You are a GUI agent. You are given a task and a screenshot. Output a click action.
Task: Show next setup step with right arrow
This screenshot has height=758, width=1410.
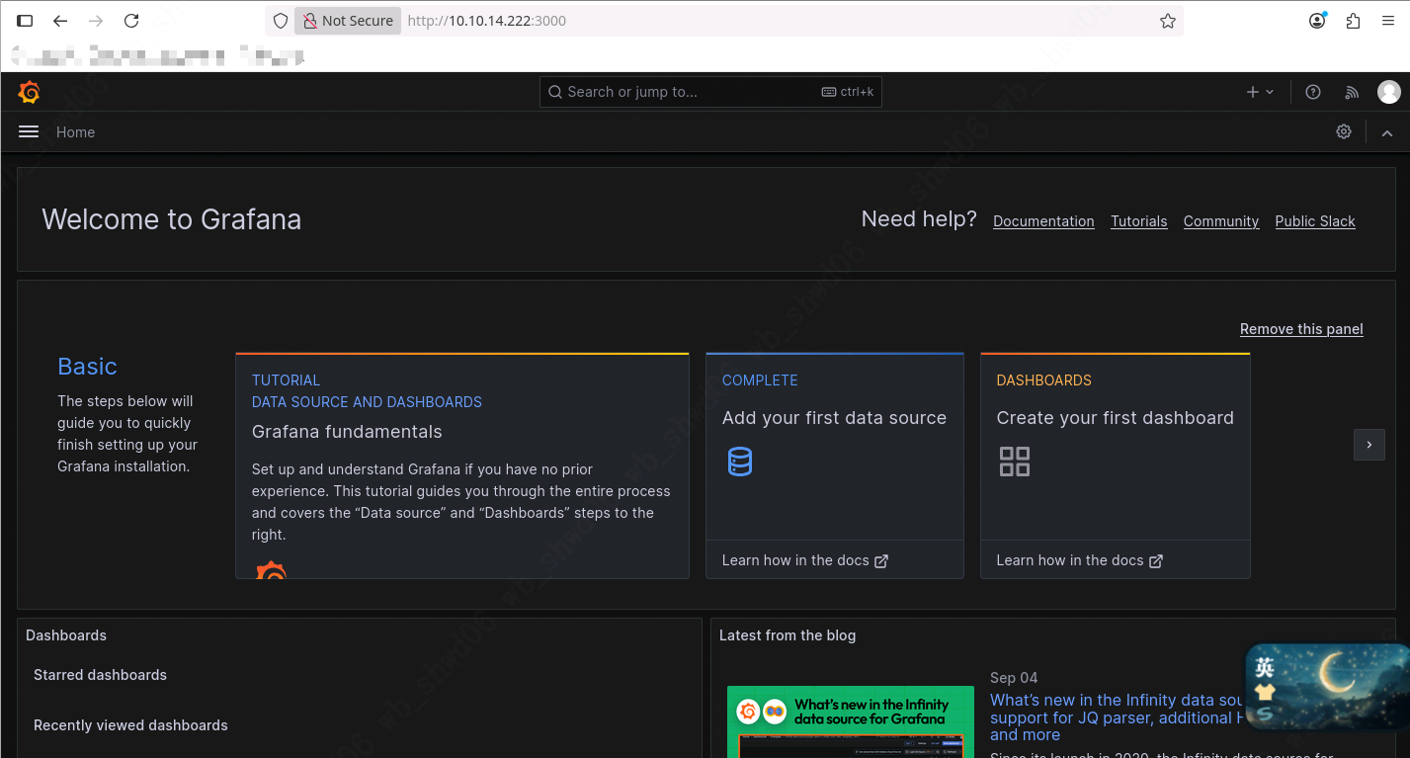coord(1369,445)
